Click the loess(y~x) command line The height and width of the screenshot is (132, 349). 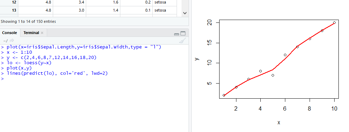29,63
